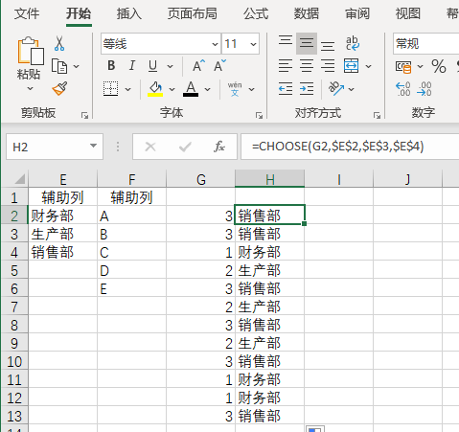Image resolution: width=459 pixels, height=432 pixels.
Task: Toggle middle vertical alignment
Action: click(x=307, y=43)
